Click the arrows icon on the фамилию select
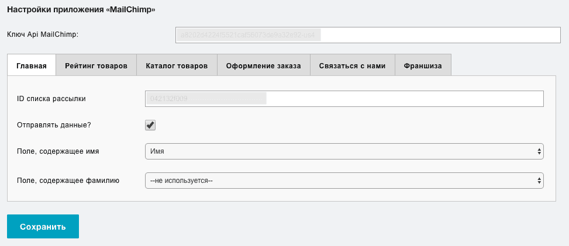 (x=539, y=181)
